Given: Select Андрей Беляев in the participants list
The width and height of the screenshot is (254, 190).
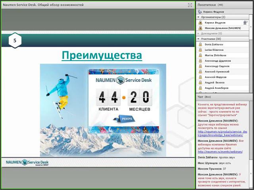Looking at the screenshot, I should point(214,83).
